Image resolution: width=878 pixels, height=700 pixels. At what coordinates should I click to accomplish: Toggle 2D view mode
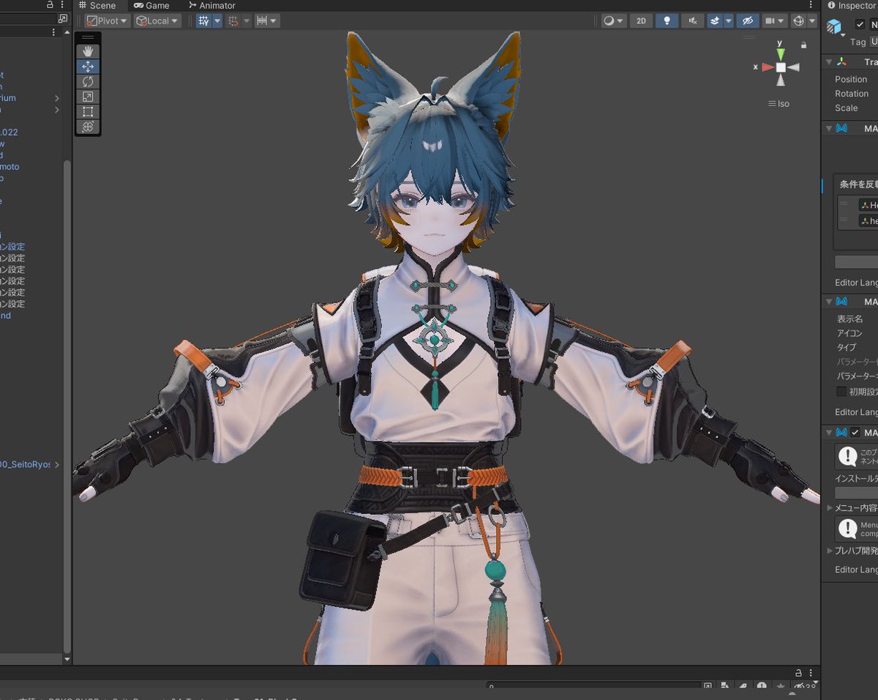pos(641,21)
